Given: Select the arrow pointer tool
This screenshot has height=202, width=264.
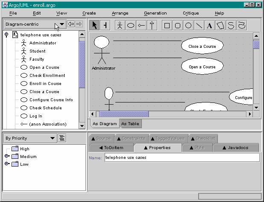Looking at the screenshot, I should (x=95, y=26).
